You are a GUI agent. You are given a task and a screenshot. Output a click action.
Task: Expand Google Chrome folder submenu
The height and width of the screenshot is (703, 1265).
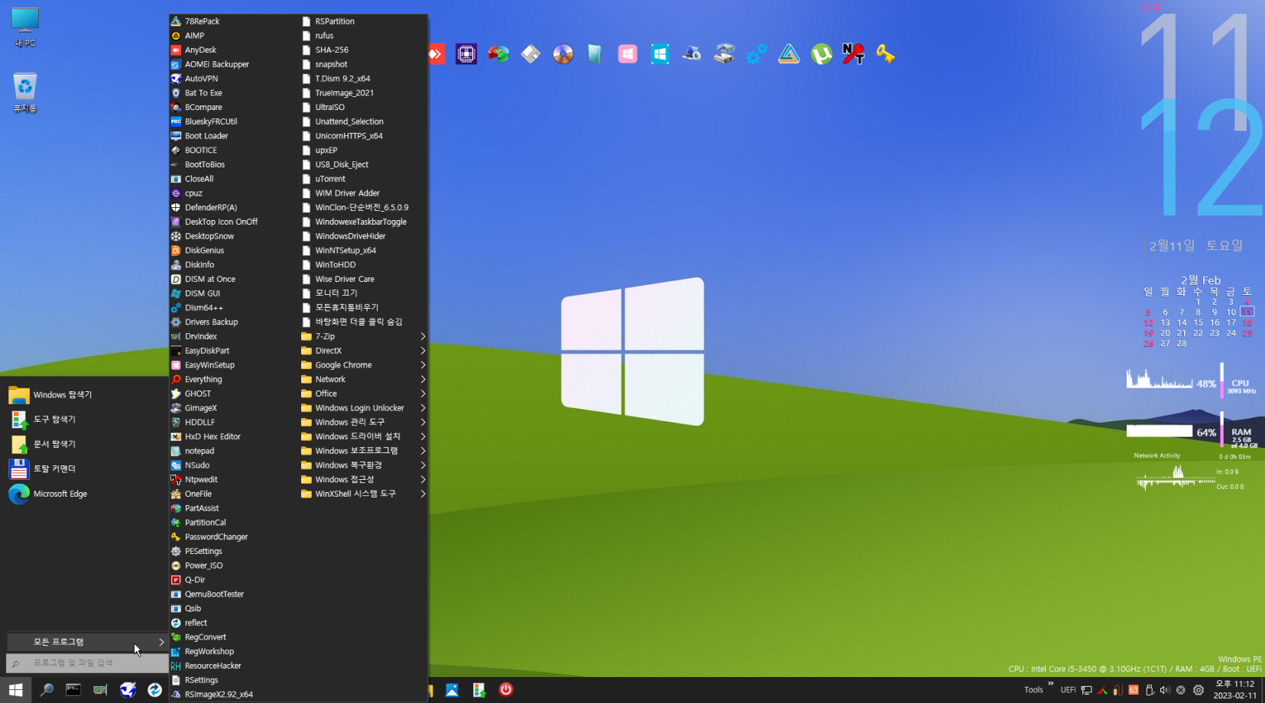coord(364,365)
